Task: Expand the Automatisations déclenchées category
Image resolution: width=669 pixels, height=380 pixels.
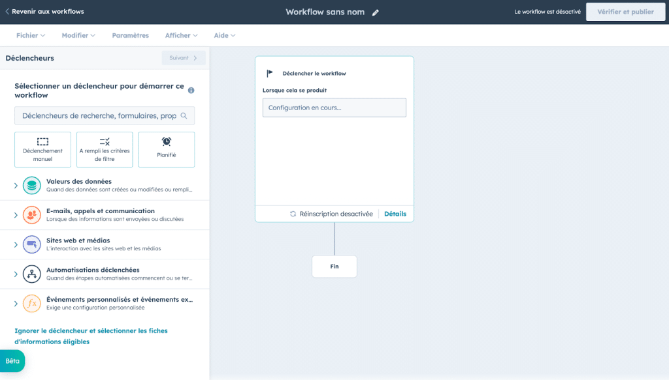Action: (16, 274)
